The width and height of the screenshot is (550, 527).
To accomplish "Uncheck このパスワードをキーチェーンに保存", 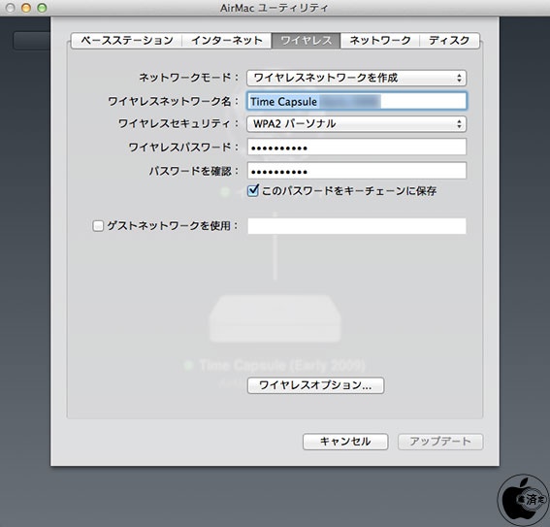I will pos(253,190).
